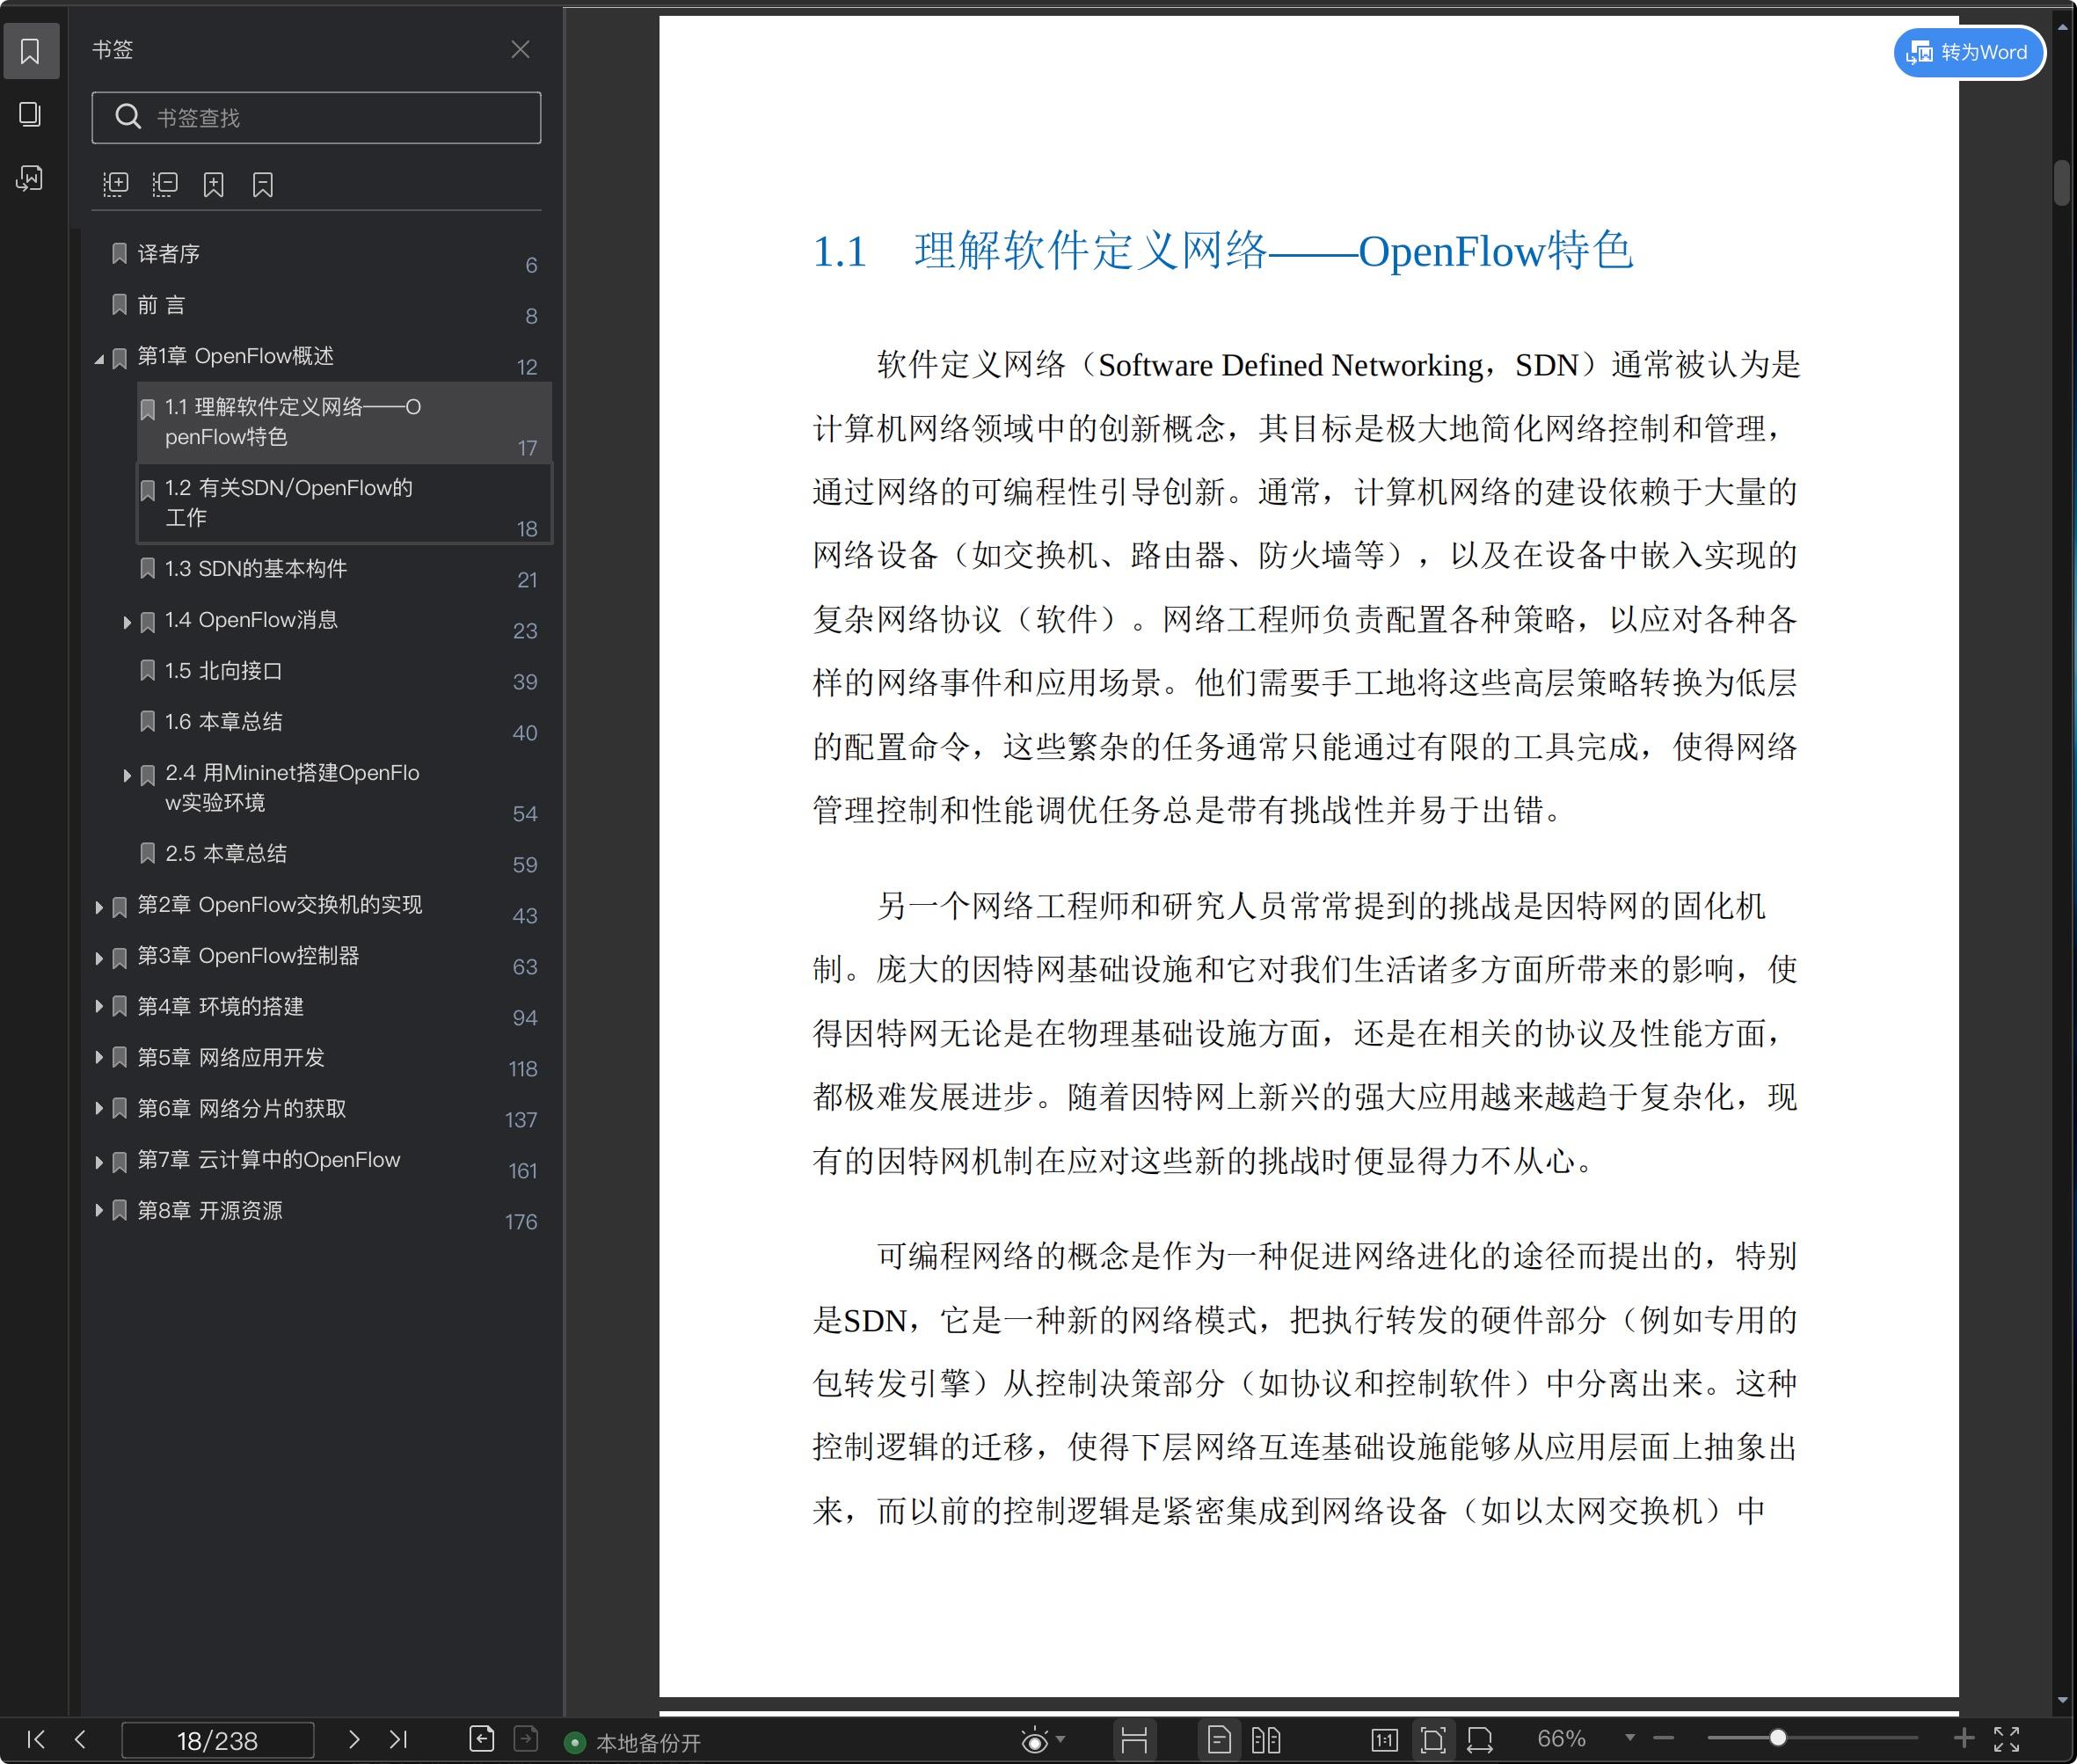Expand 第5章 网络应用开发
2077x1764 pixels.
[99, 1057]
